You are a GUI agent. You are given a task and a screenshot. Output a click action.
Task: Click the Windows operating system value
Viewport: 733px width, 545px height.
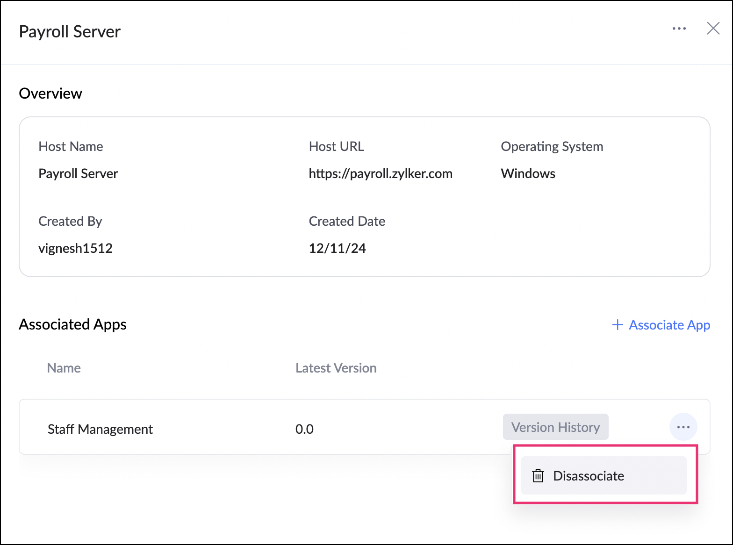[x=528, y=174]
